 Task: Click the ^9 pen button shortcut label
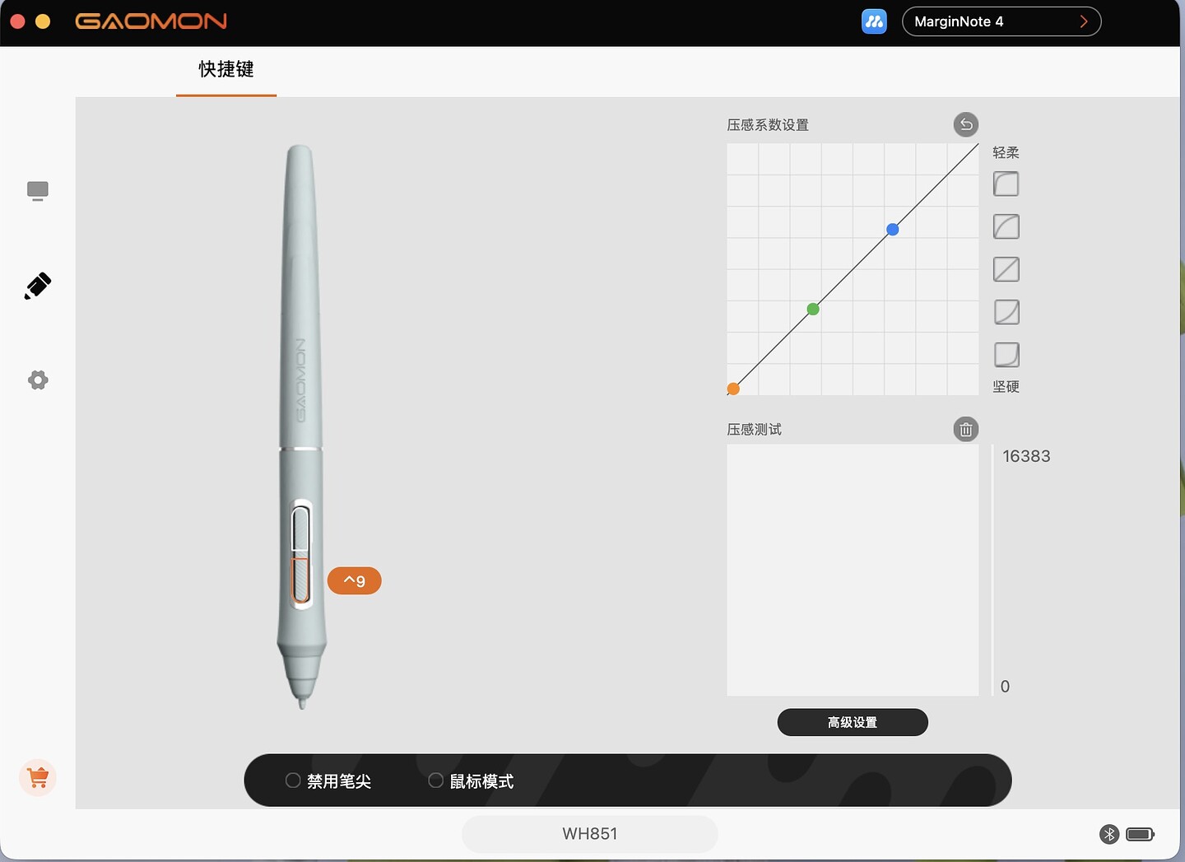coord(355,580)
